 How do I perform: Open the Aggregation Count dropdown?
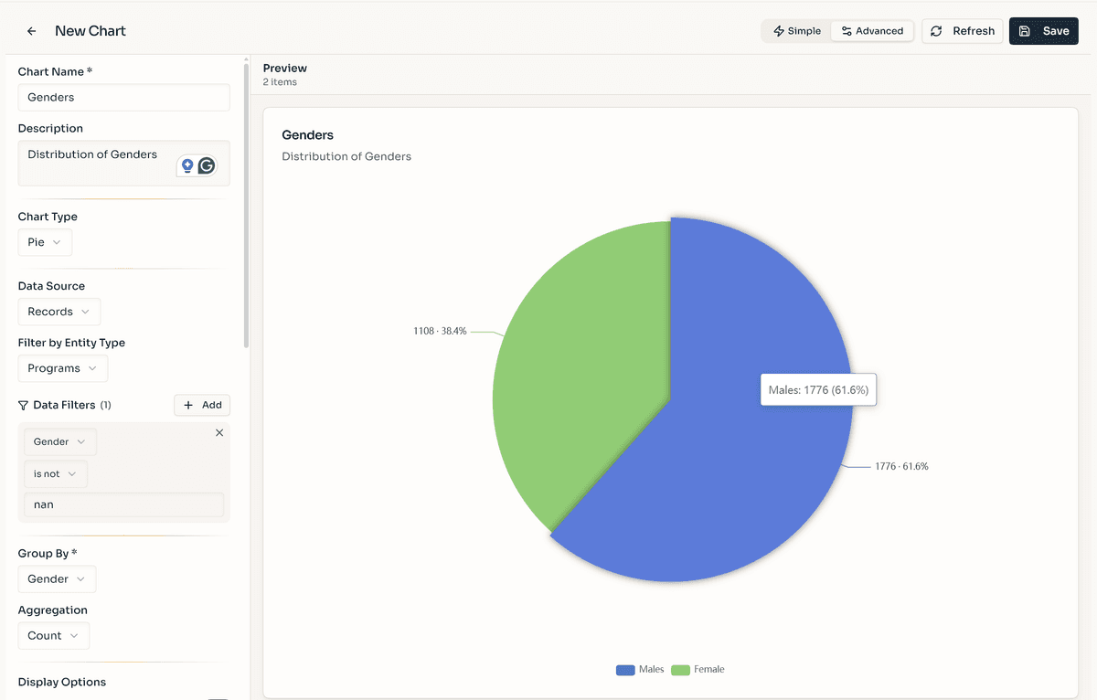coord(53,636)
